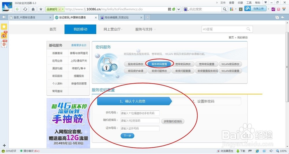The image size is (289, 154).
Task: Open 话费查询 in basic services
Action: coord(57,53)
